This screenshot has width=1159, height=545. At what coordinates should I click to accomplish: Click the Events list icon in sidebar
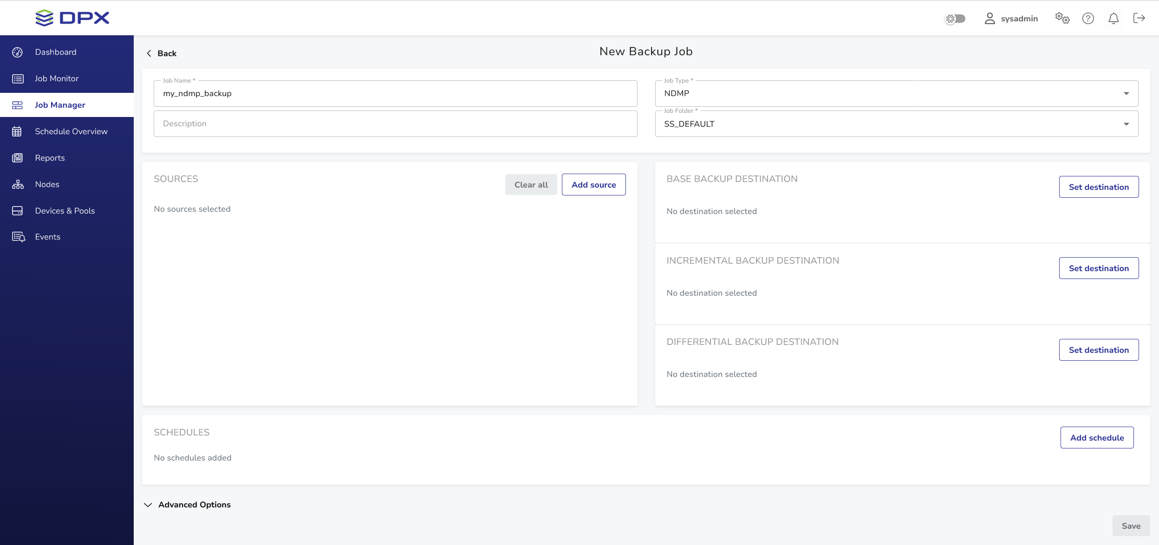coord(18,237)
